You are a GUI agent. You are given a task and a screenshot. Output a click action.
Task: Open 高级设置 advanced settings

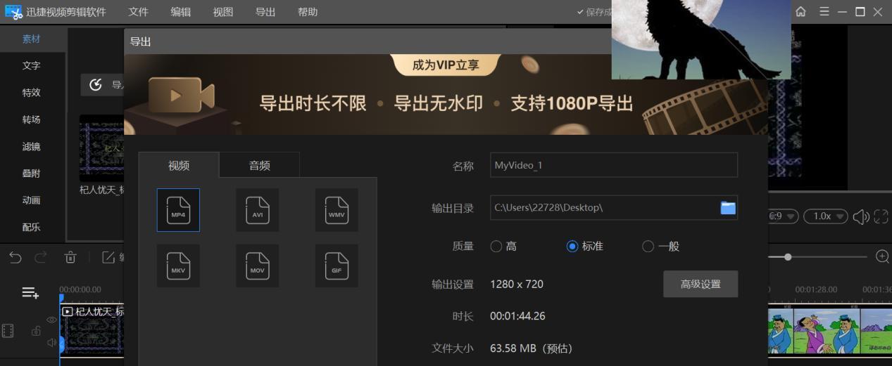coord(701,284)
